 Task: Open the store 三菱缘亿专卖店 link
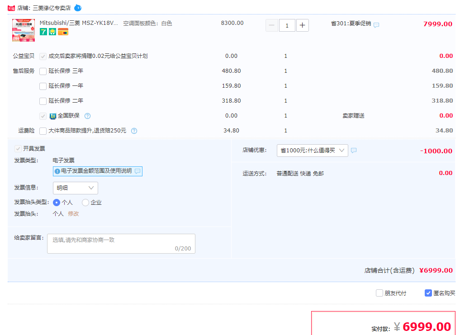click(52, 8)
